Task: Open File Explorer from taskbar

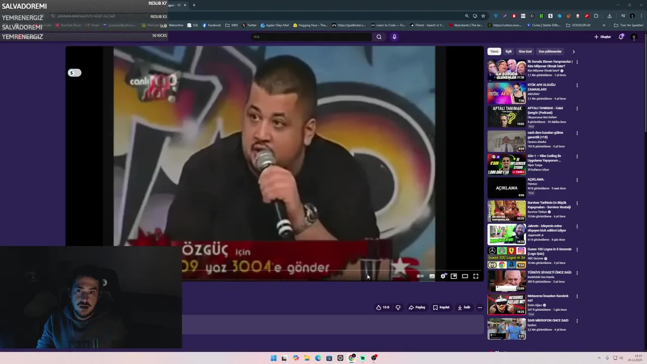Action: 307,358
